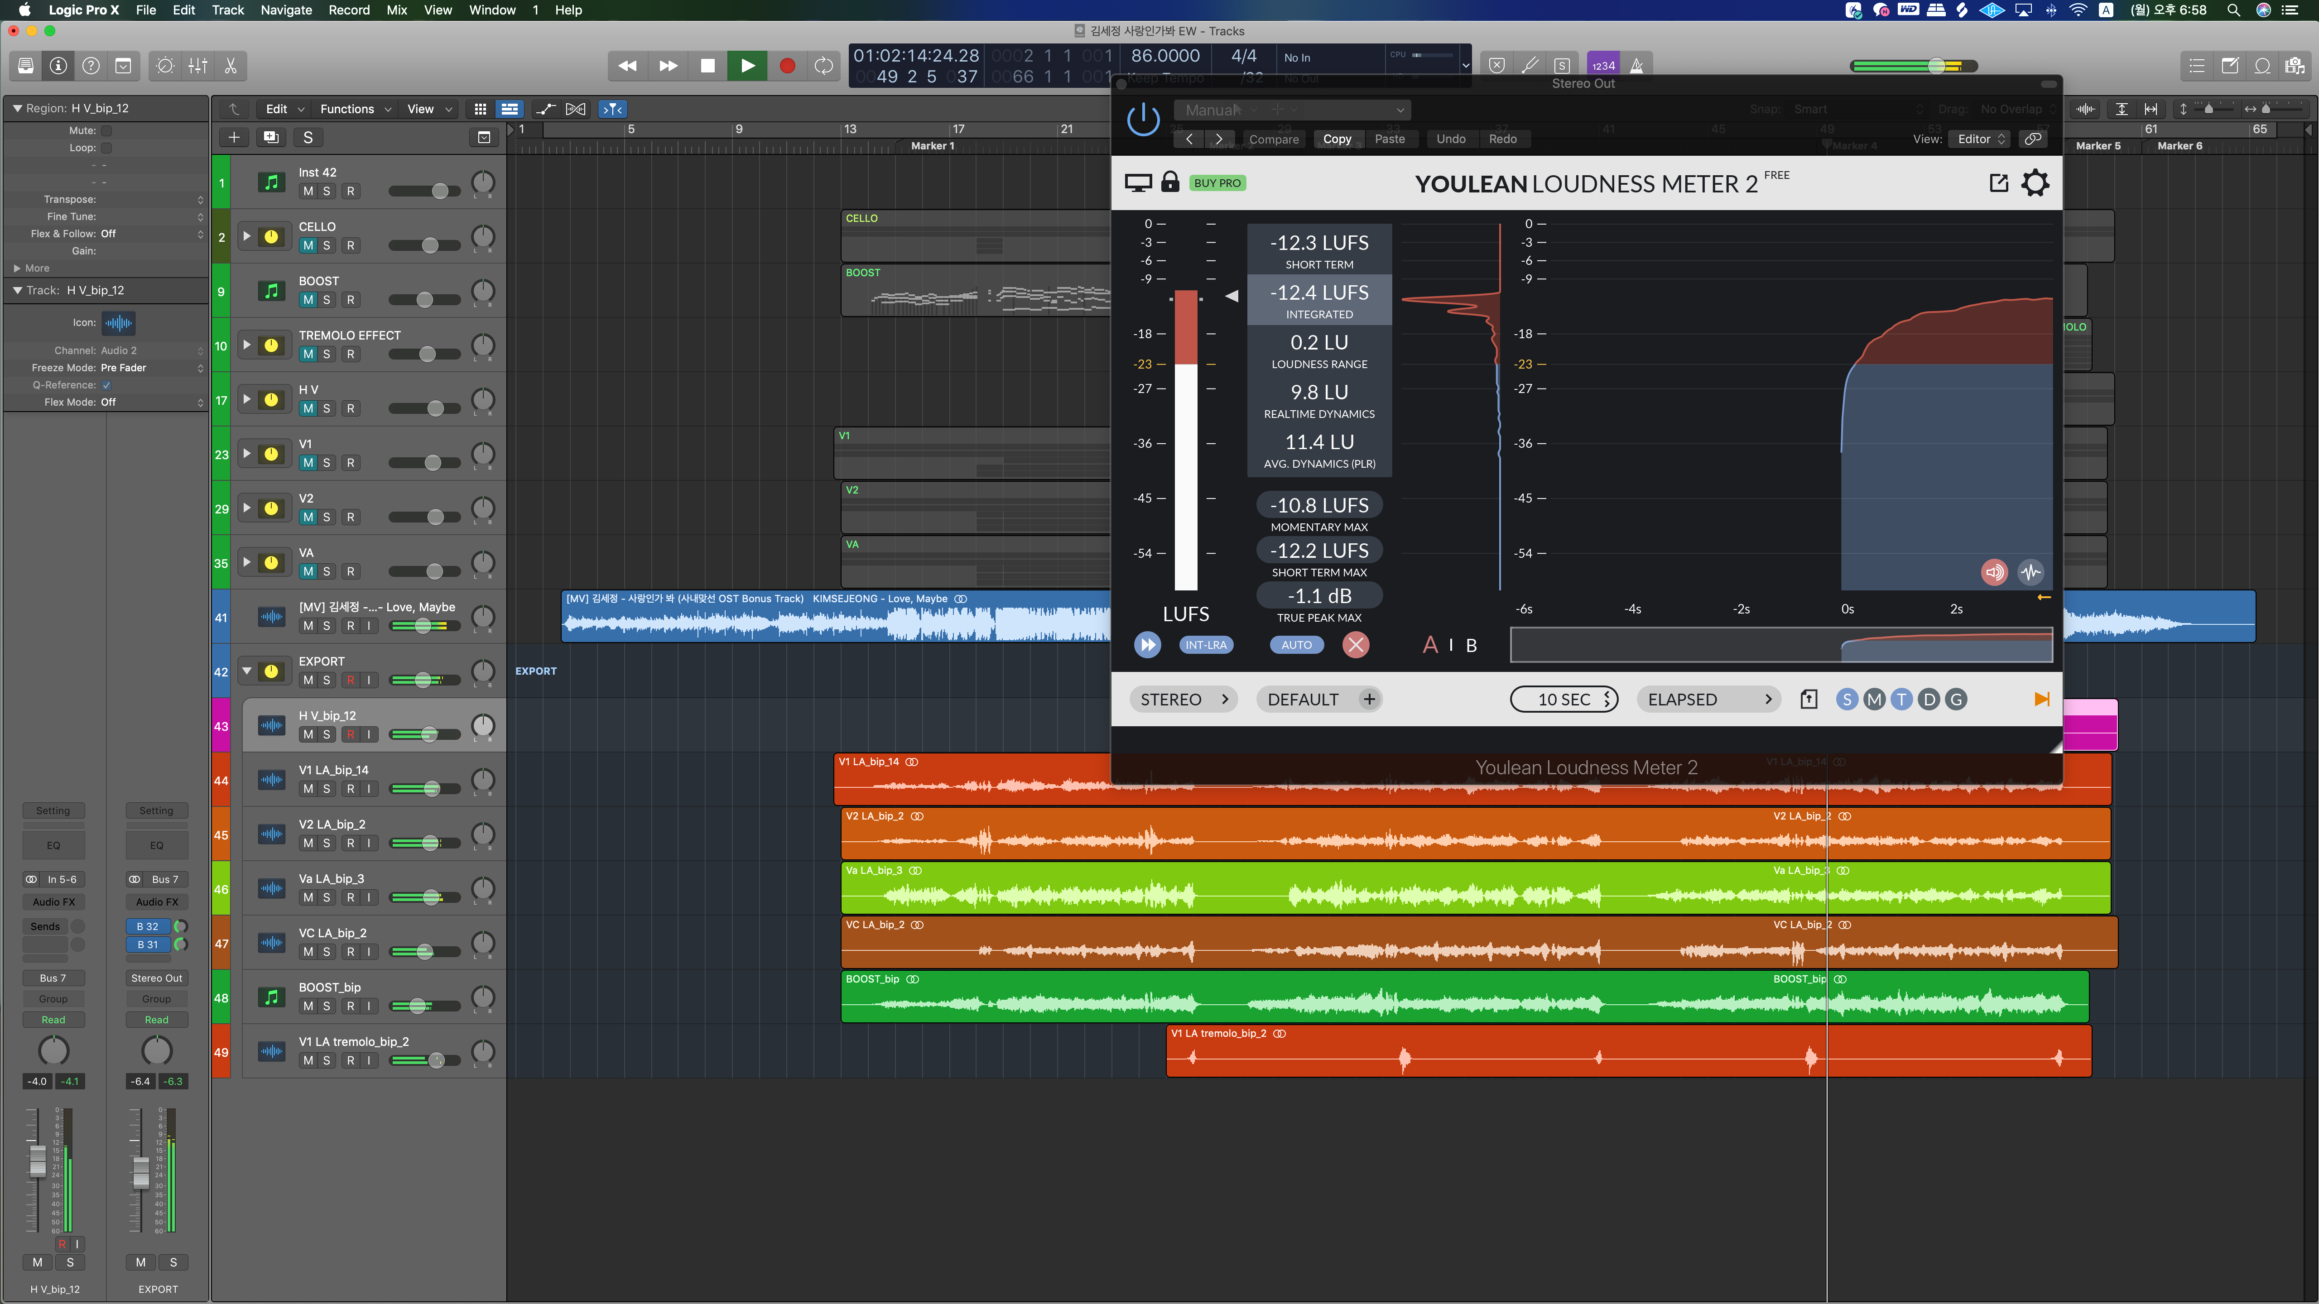Click the Youlean reset X button

(1355, 644)
